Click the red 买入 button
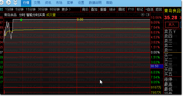Viewport: 183px width, 96px height. (x=172, y=25)
